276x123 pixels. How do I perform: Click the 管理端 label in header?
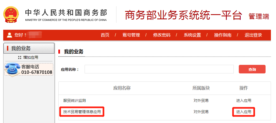(259, 16)
